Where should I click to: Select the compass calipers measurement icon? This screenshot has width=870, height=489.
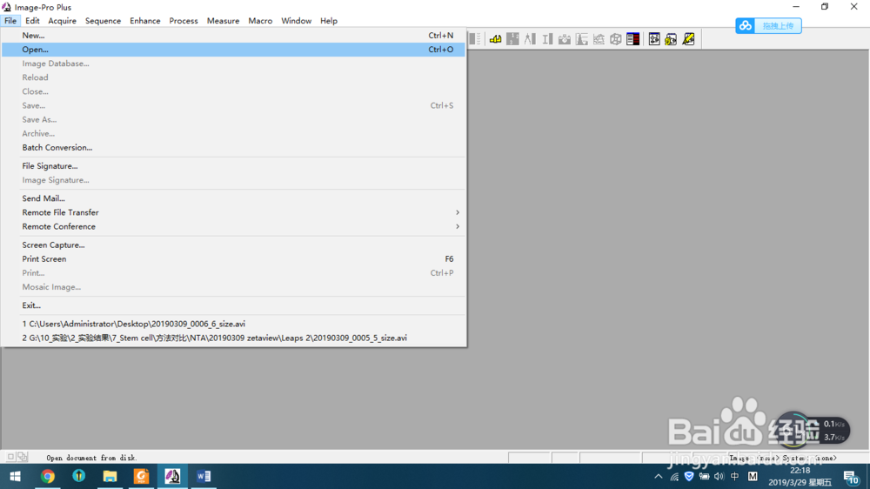pyautogui.click(x=530, y=39)
